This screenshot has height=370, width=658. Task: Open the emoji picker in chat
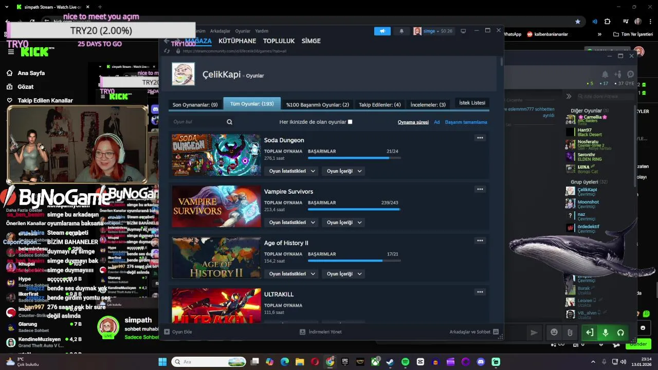point(554,332)
